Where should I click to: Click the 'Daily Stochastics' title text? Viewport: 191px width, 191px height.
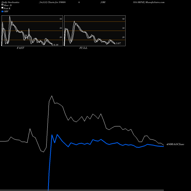point(10,2)
